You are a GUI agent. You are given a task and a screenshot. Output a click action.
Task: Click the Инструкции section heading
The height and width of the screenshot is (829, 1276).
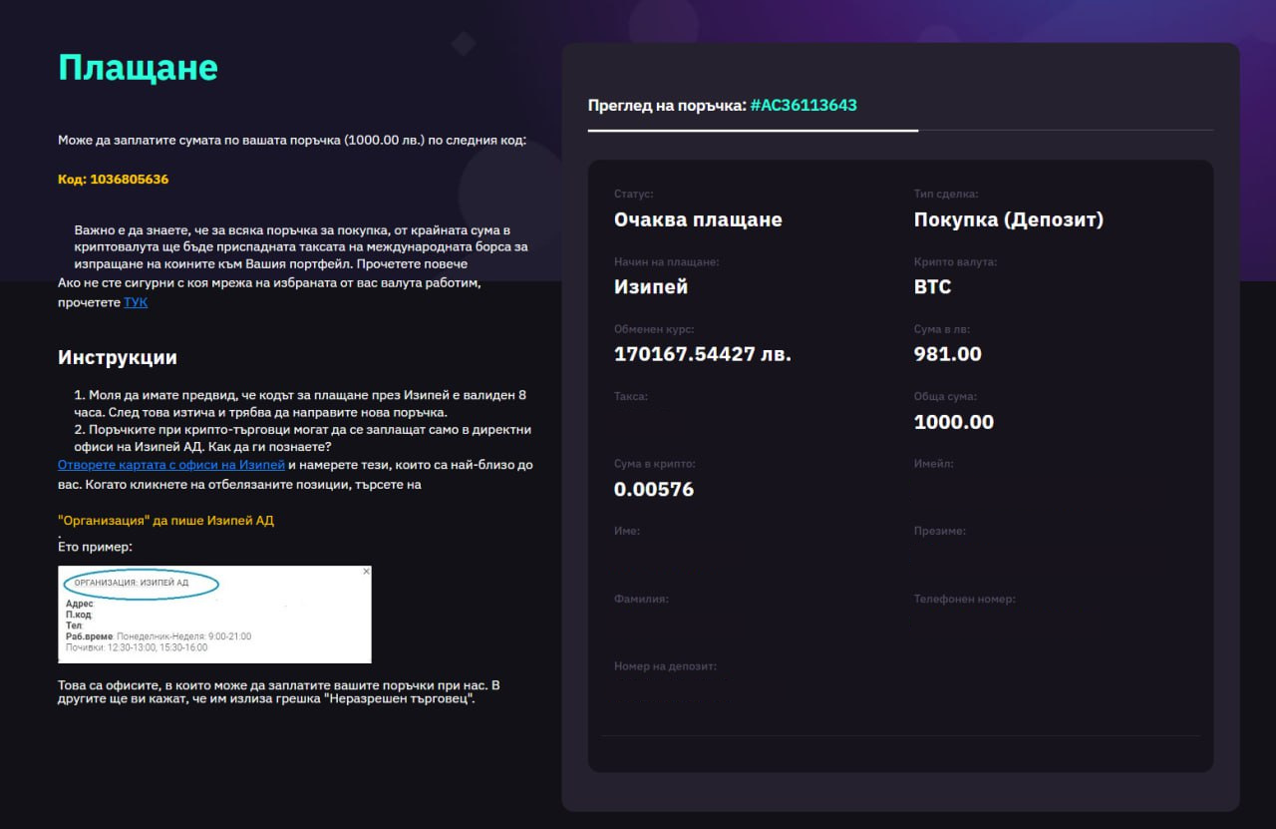[118, 357]
